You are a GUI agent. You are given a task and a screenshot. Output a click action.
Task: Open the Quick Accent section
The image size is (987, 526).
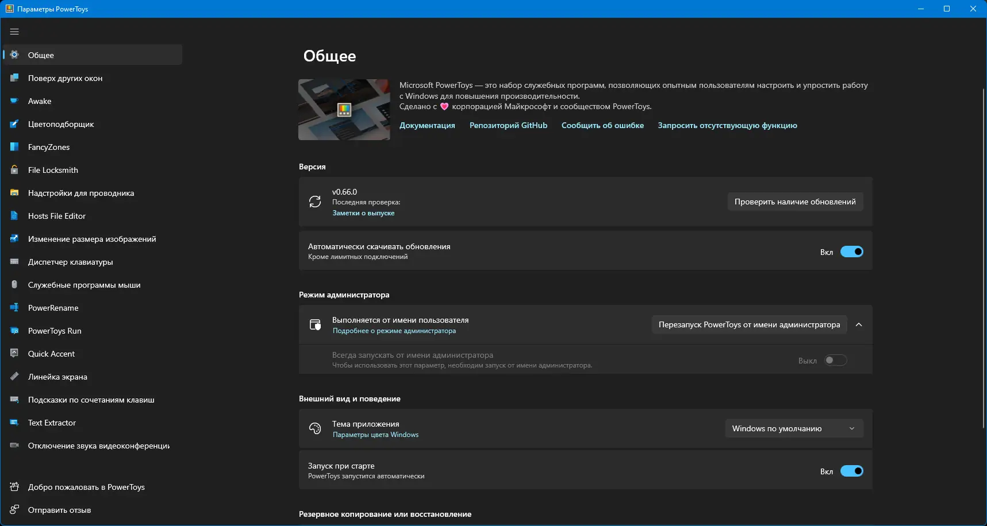point(51,354)
